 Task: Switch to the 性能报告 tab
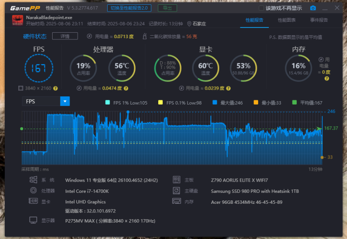254,20
